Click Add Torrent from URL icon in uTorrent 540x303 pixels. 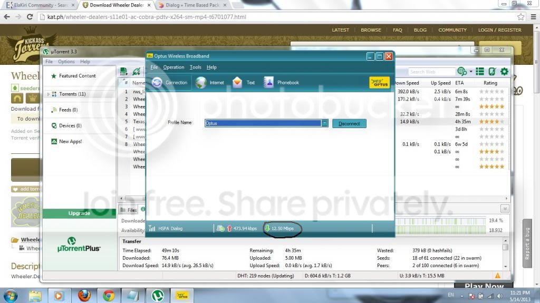coord(137,72)
